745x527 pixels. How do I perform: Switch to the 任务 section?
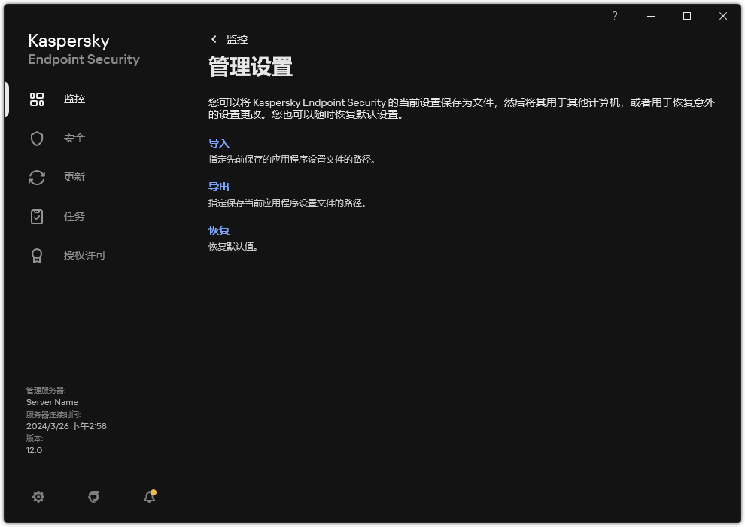click(74, 216)
